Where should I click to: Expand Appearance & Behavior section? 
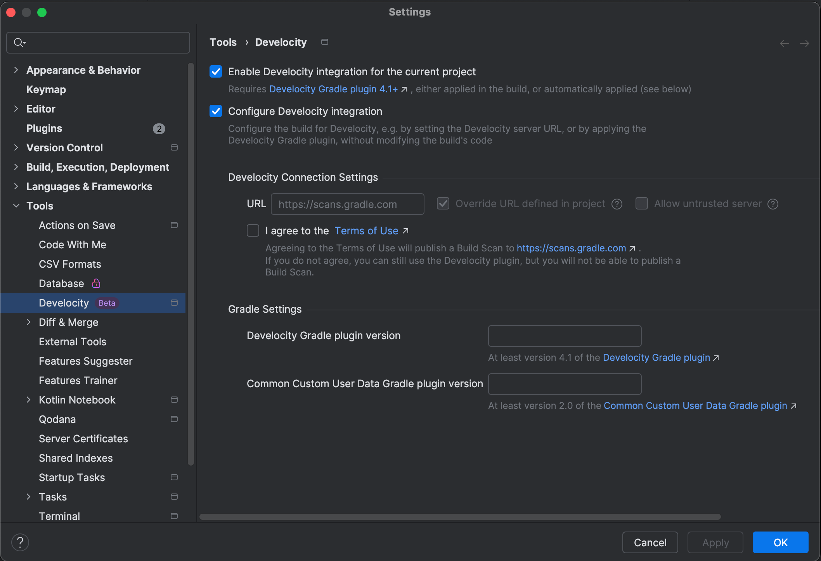point(16,70)
